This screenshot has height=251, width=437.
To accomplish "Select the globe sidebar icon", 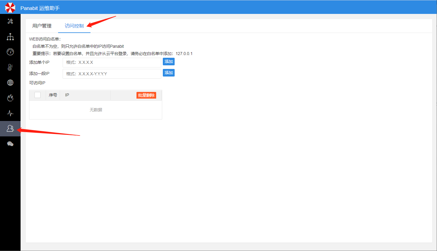I will coord(10,83).
